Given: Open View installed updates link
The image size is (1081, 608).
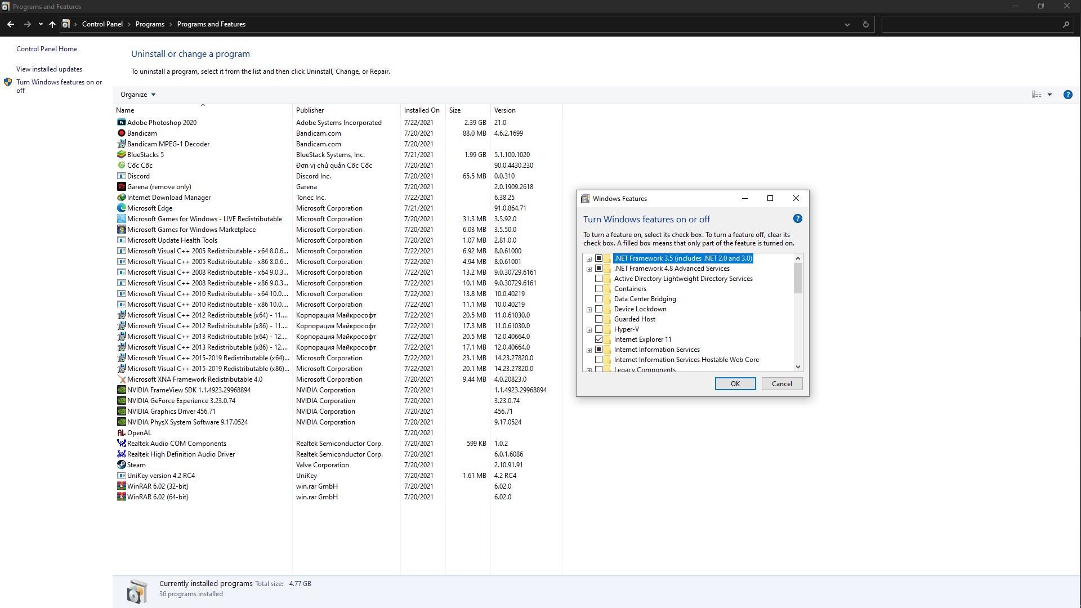Looking at the screenshot, I should pos(49,68).
